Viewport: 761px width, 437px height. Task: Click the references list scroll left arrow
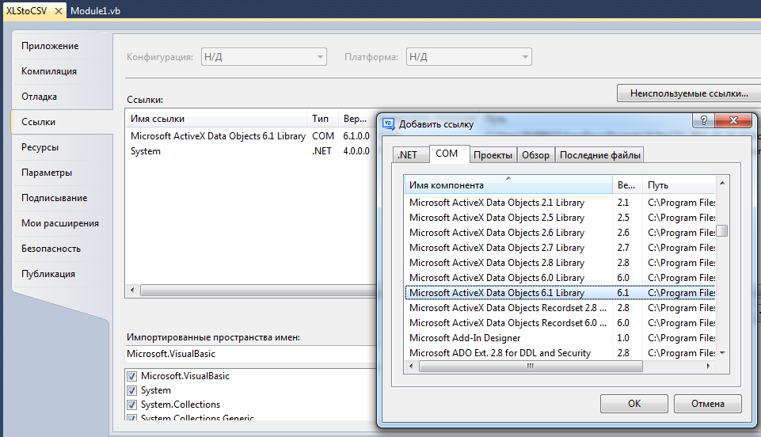click(132, 290)
